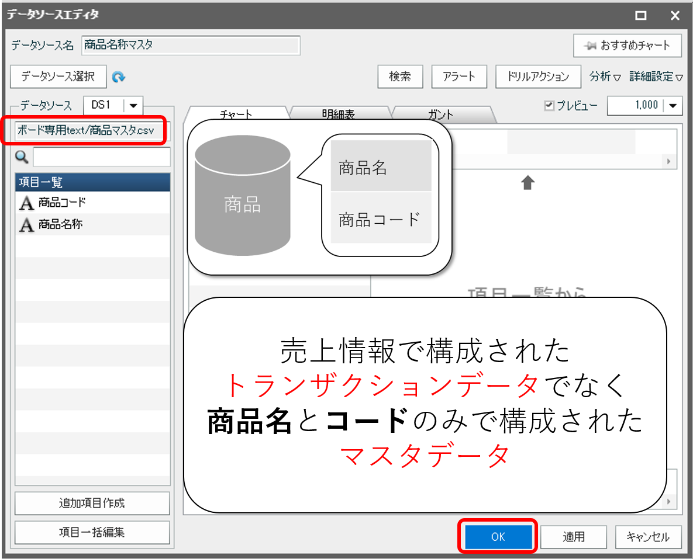This screenshot has height=559, width=693.
Task: Close the データソースエディタ dialog
Action: 675,15
